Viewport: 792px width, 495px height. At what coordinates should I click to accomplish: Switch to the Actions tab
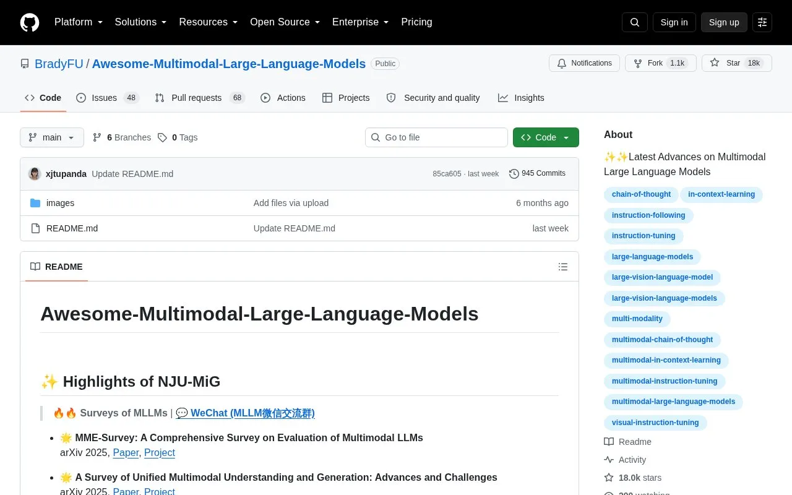click(x=283, y=98)
